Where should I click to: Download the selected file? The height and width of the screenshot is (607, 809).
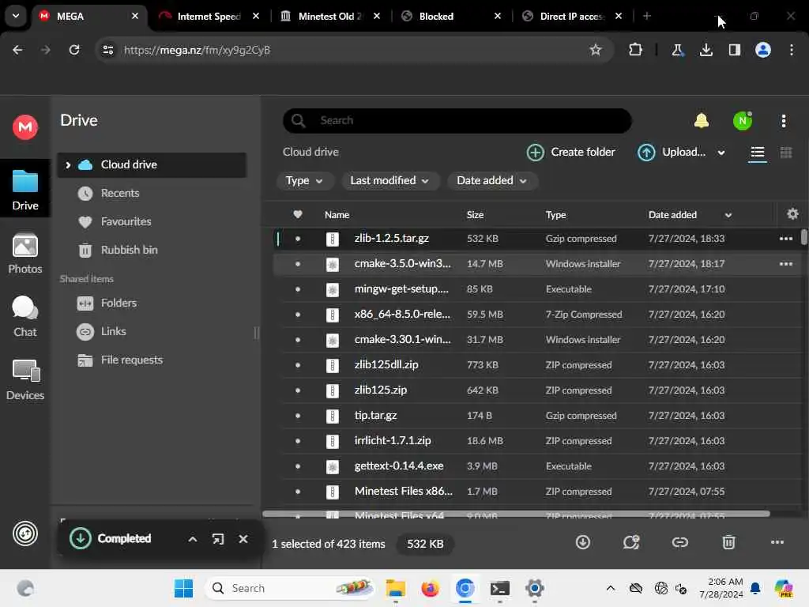click(583, 542)
